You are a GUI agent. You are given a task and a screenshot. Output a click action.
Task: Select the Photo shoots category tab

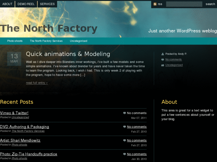tap(15, 41)
